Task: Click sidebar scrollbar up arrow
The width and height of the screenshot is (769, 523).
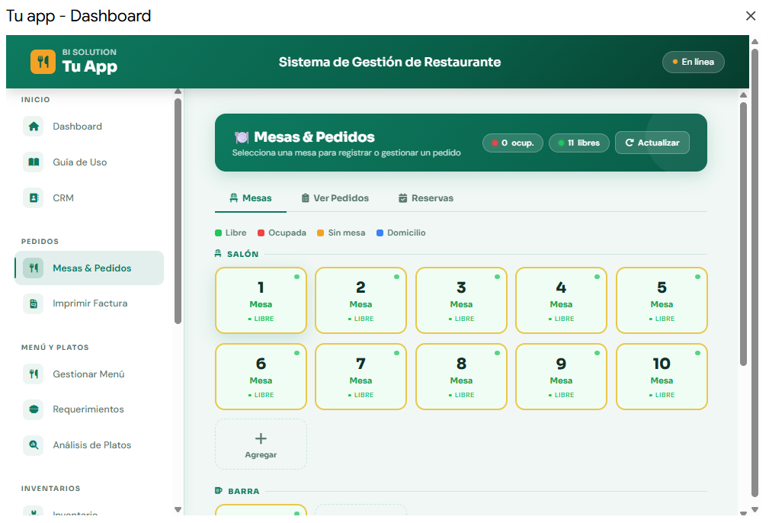Action: click(x=178, y=91)
